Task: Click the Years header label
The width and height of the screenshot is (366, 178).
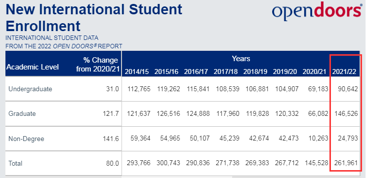Action: (241, 59)
